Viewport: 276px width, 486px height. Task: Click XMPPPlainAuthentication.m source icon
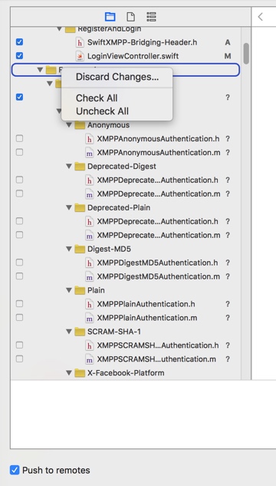click(x=90, y=318)
